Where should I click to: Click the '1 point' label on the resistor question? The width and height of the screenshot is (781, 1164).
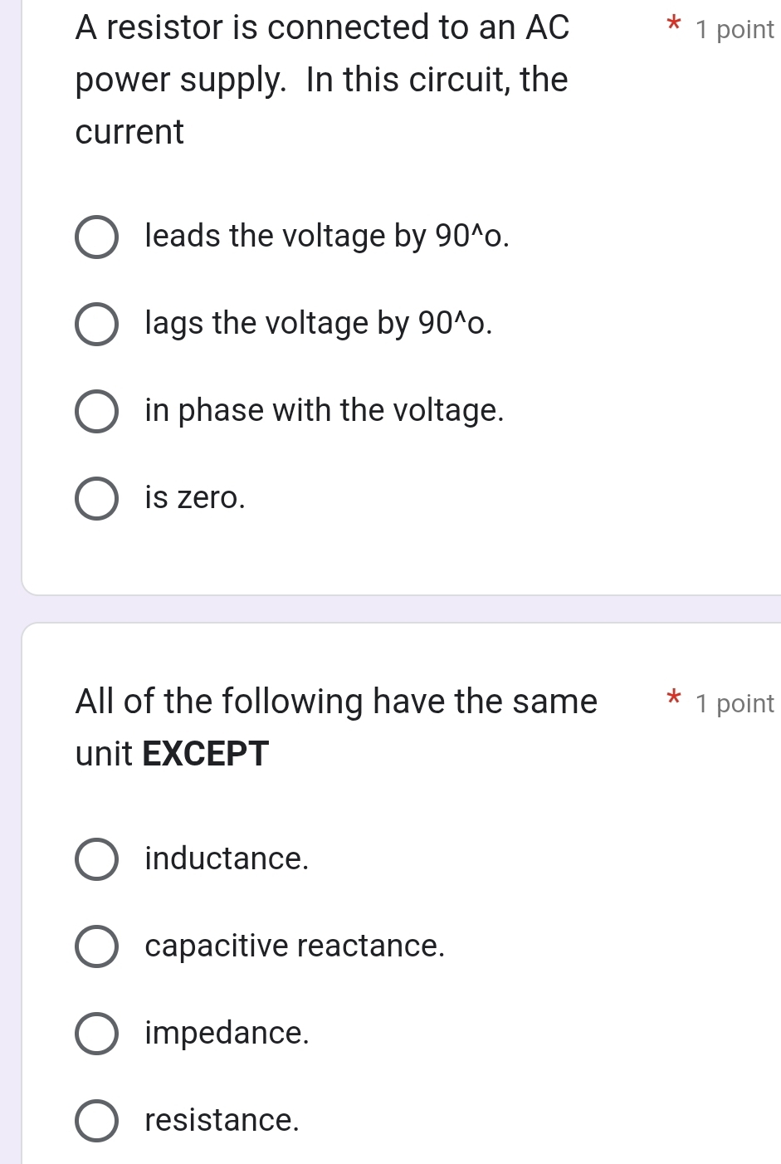coord(735,30)
